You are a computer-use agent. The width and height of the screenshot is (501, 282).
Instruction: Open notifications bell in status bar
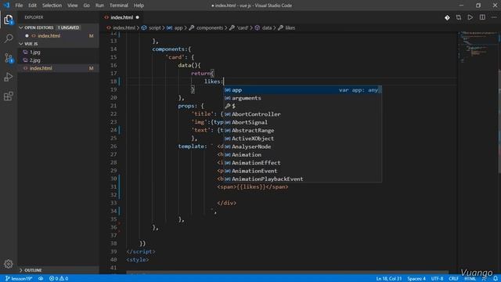tap(496, 279)
